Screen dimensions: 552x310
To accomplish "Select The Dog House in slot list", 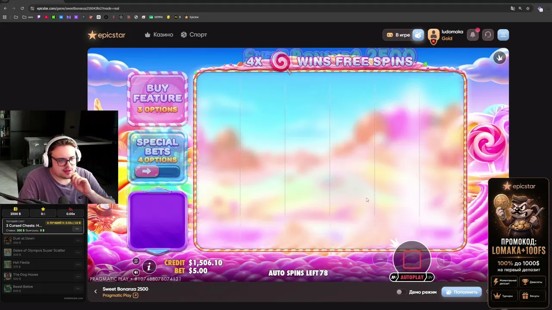I will pyautogui.click(x=43, y=276).
